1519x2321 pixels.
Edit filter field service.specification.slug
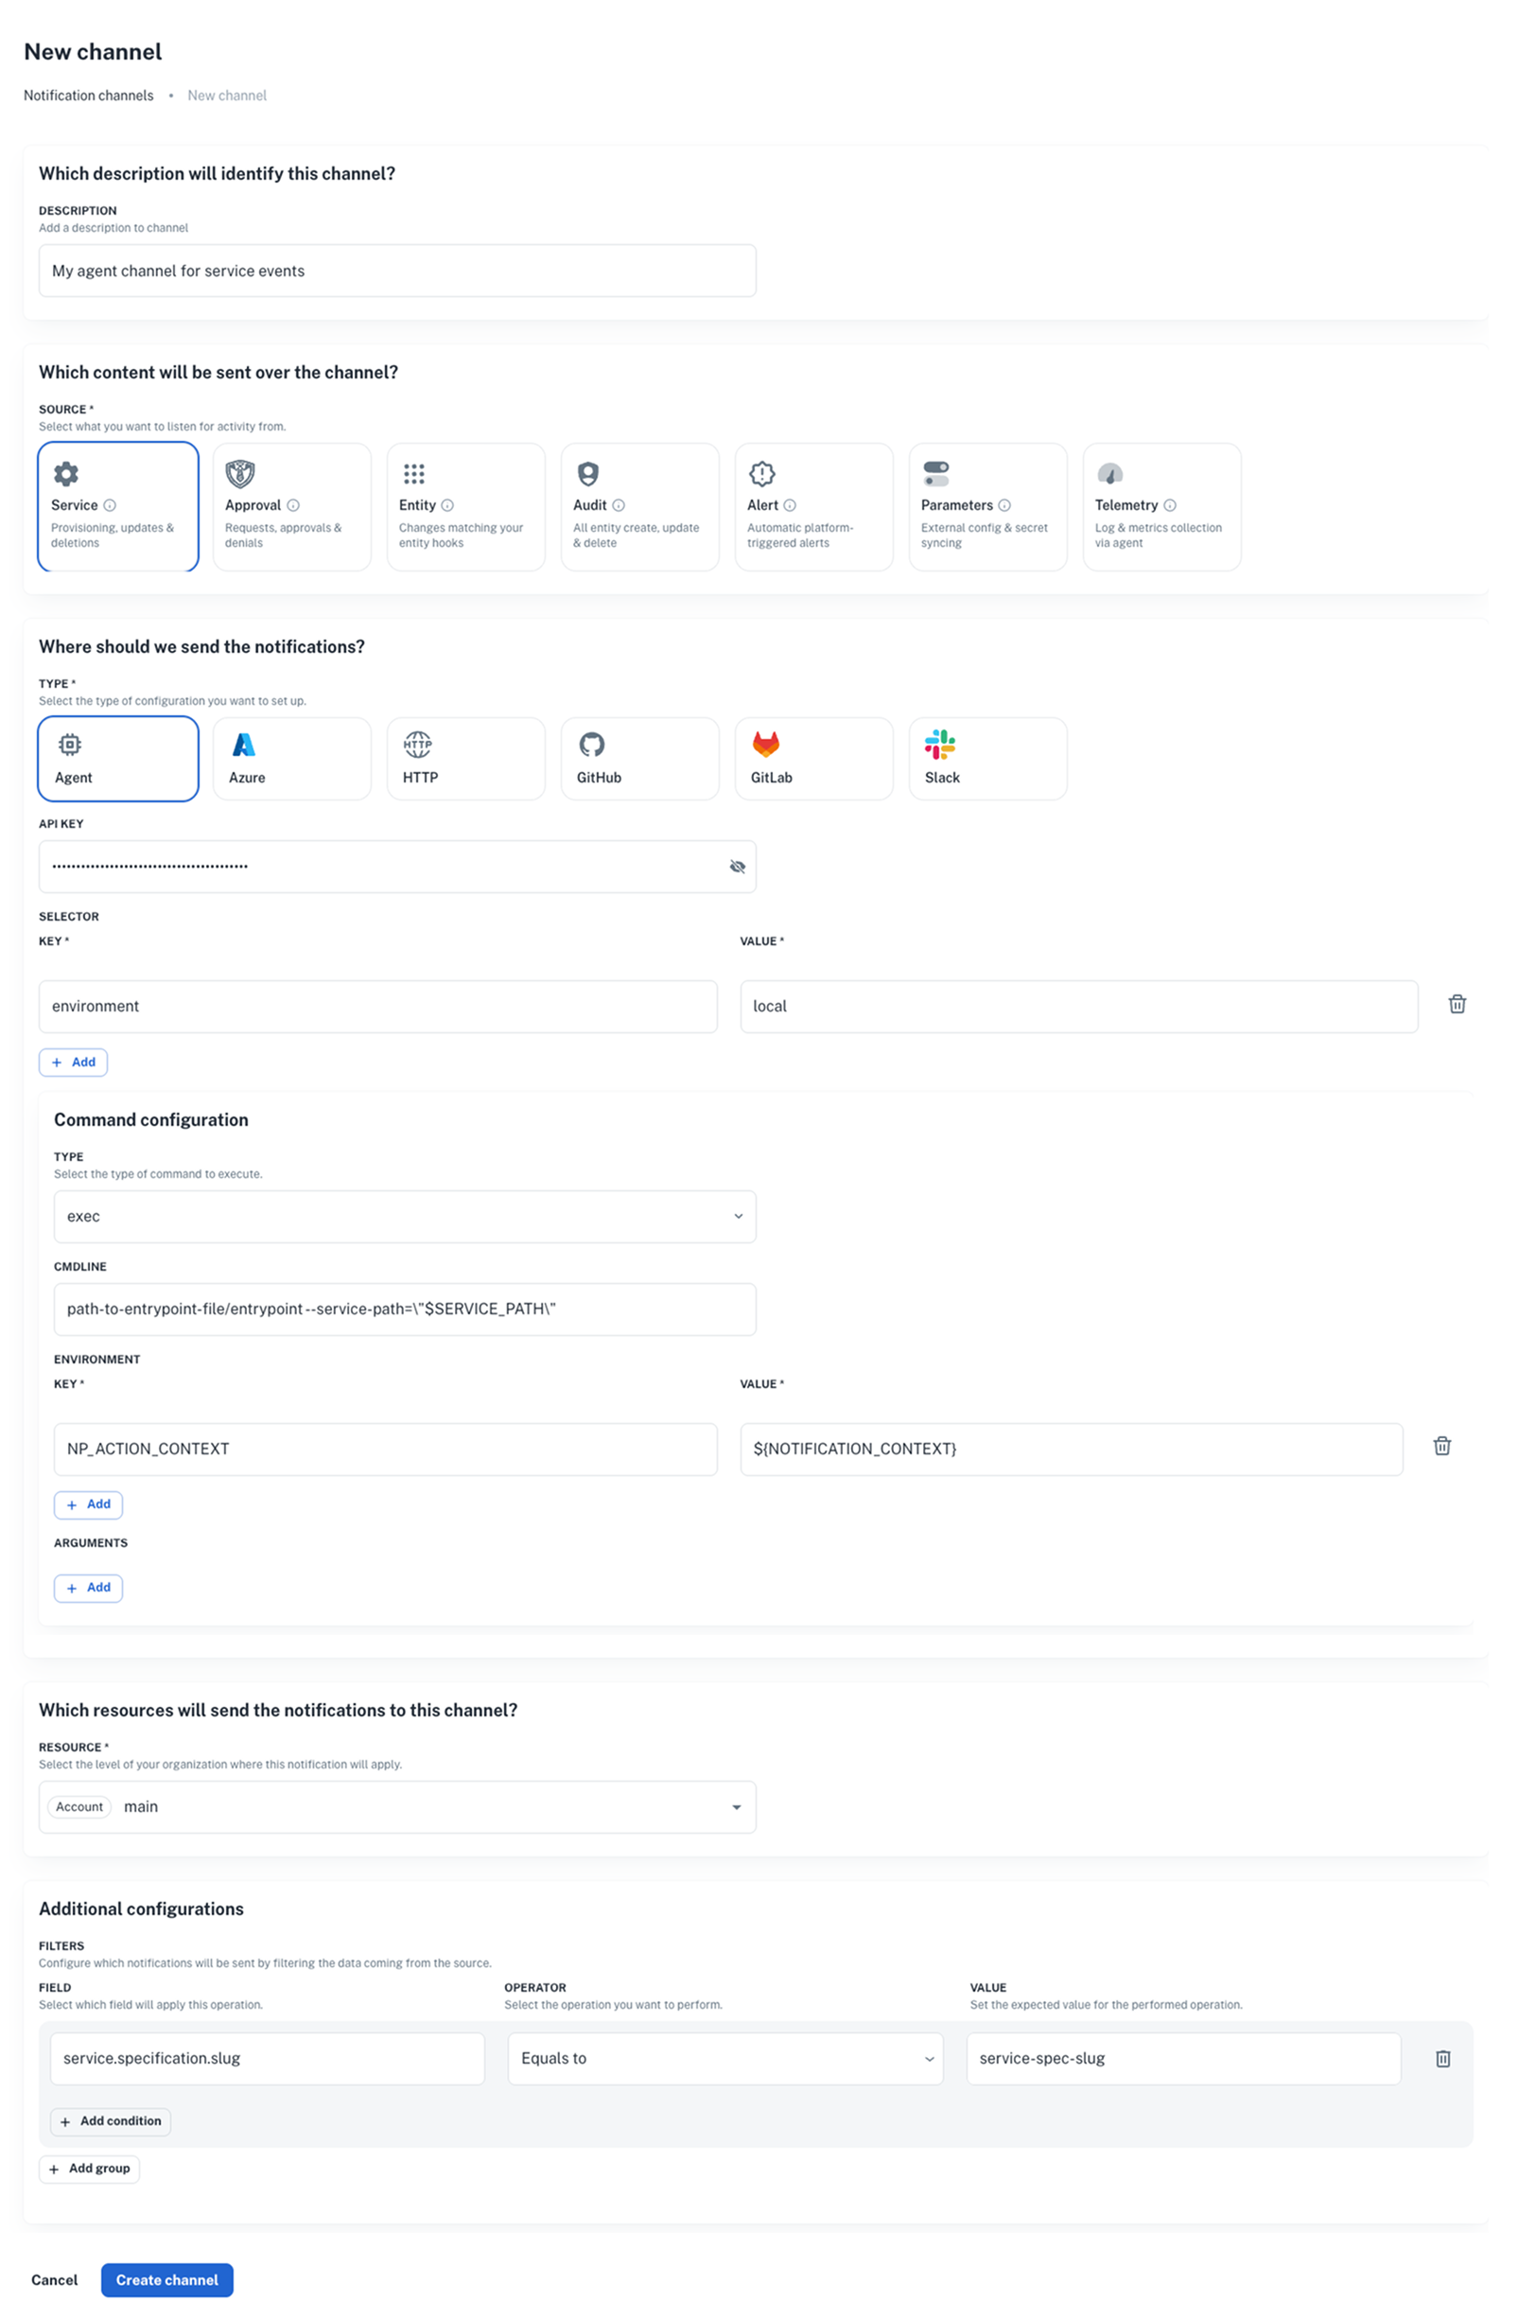[x=267, y=2059]
